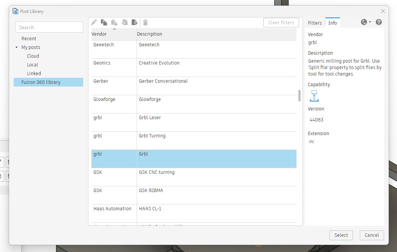The image size is (397, 252).
Task: Click the Select button
Action: (x=341, y=235)
